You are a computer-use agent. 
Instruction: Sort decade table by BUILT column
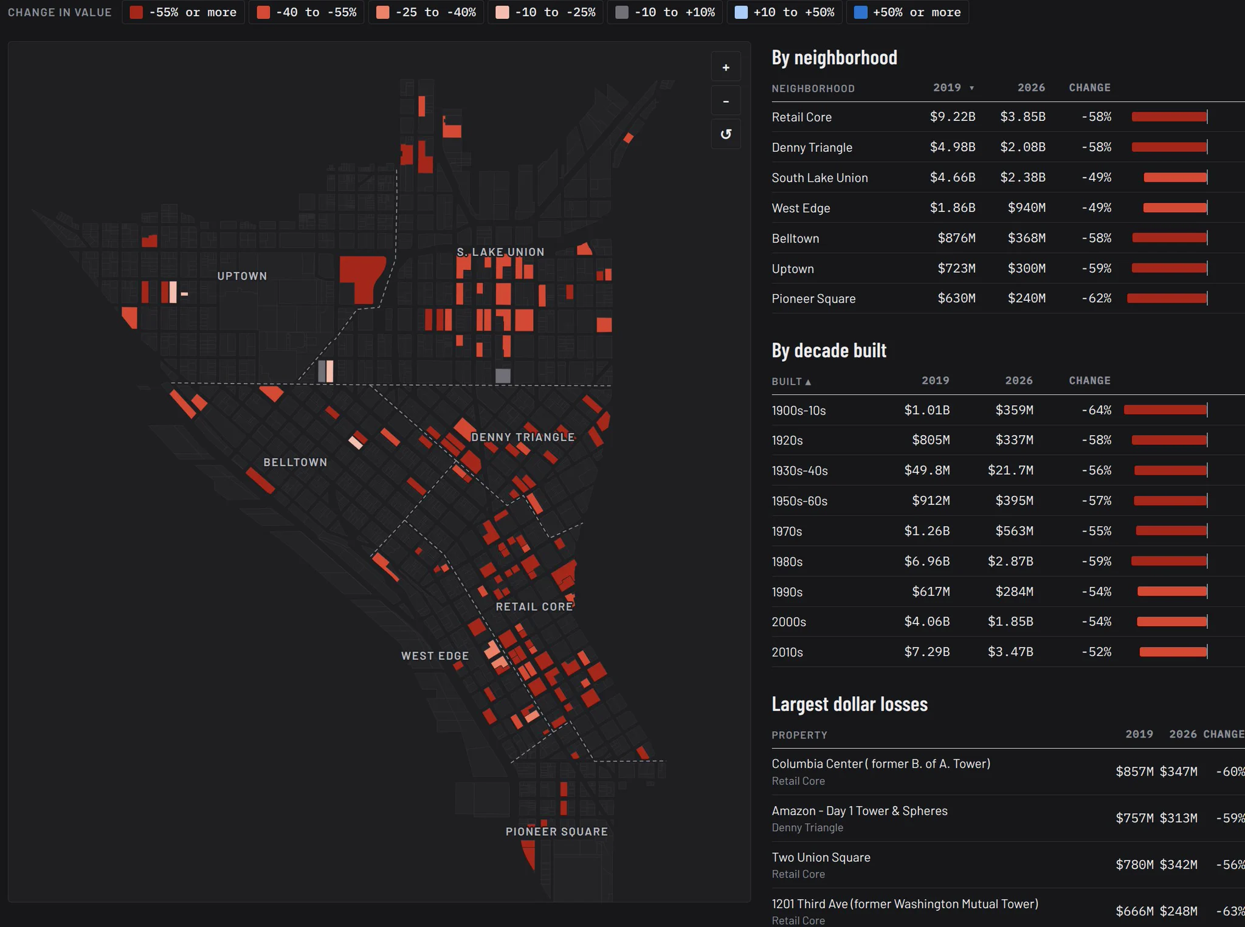coord(791,382)
